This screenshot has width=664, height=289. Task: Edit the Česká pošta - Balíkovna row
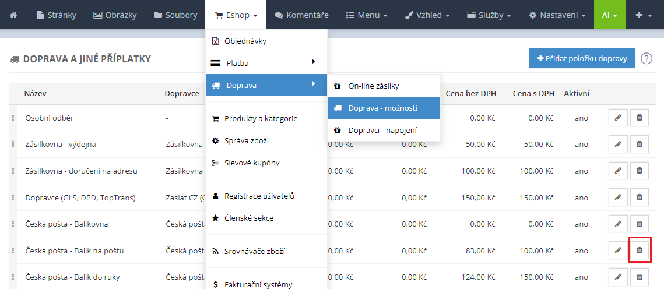click(617, 224)
